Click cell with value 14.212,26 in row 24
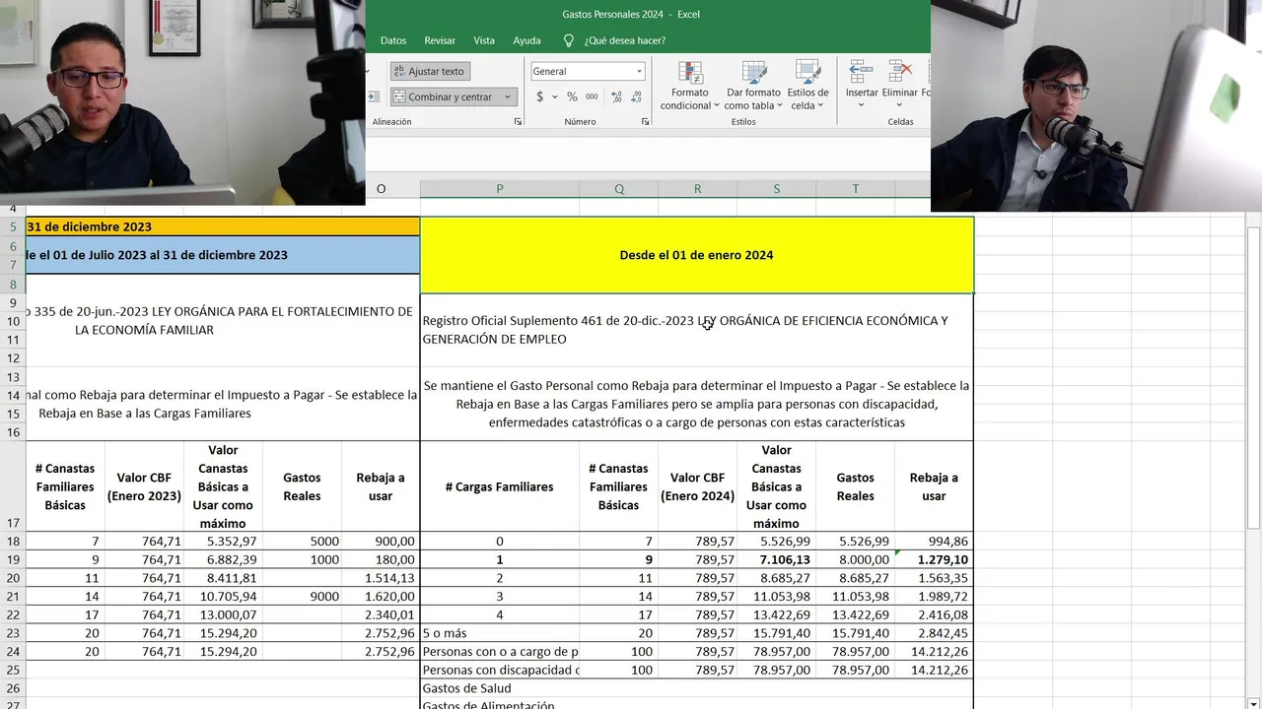This screenshot has width=1262, height=709. click(x=934, y=652)
